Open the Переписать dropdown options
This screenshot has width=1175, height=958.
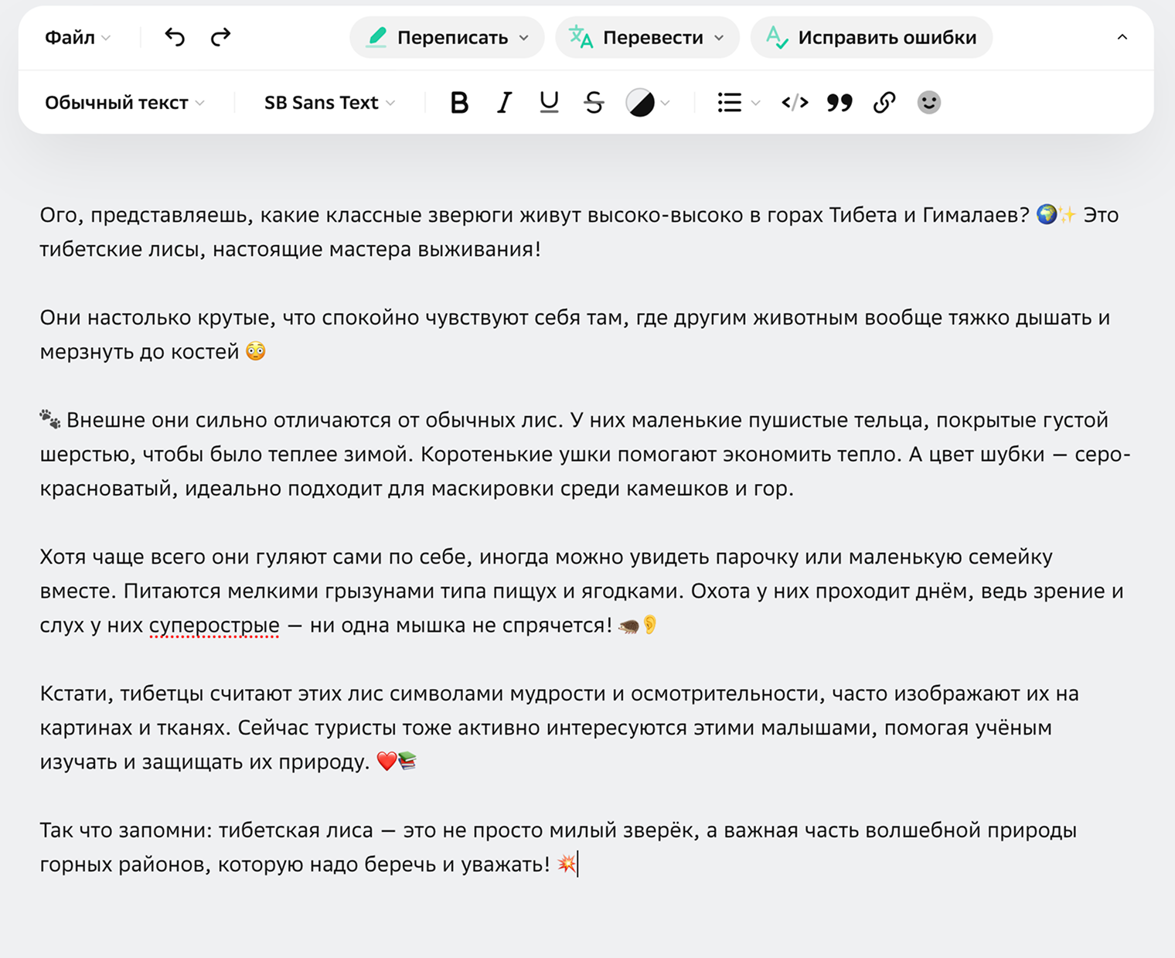523,37
